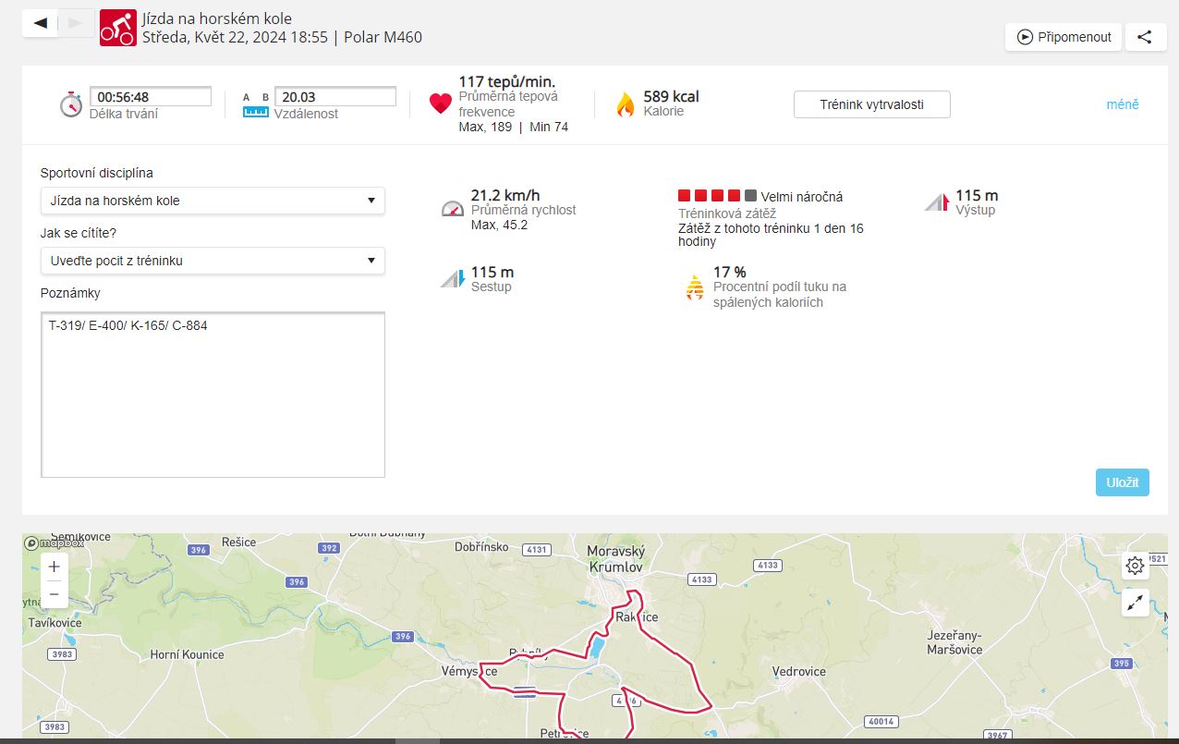Click the Připomenout button
Viewport: 1179px width, 744px height.
[1064, 37]
